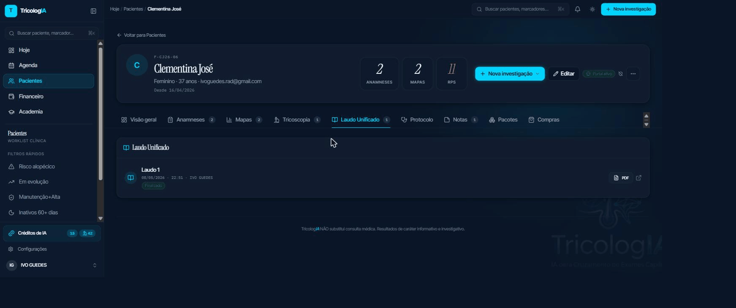Expand the IVO GUEDES user menu chevron
Viewport: 736px width, 308px height.
(x=95, y=265)
